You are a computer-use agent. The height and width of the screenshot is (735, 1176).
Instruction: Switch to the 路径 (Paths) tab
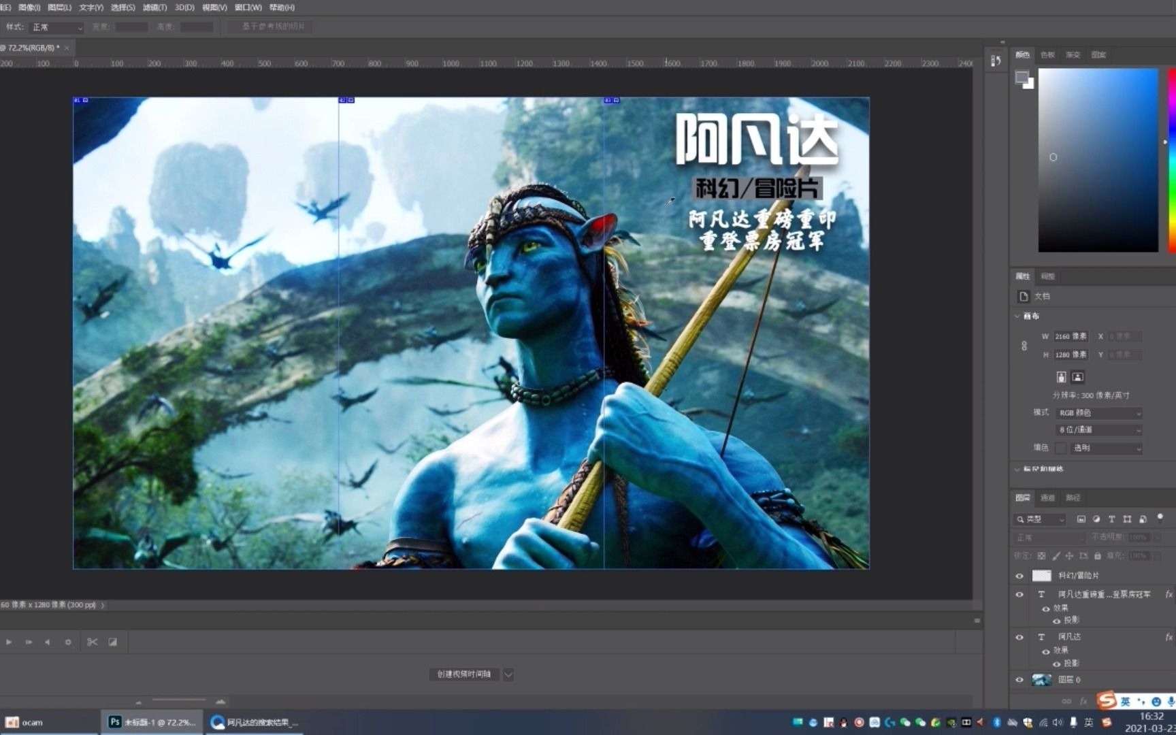(1073, 498)
